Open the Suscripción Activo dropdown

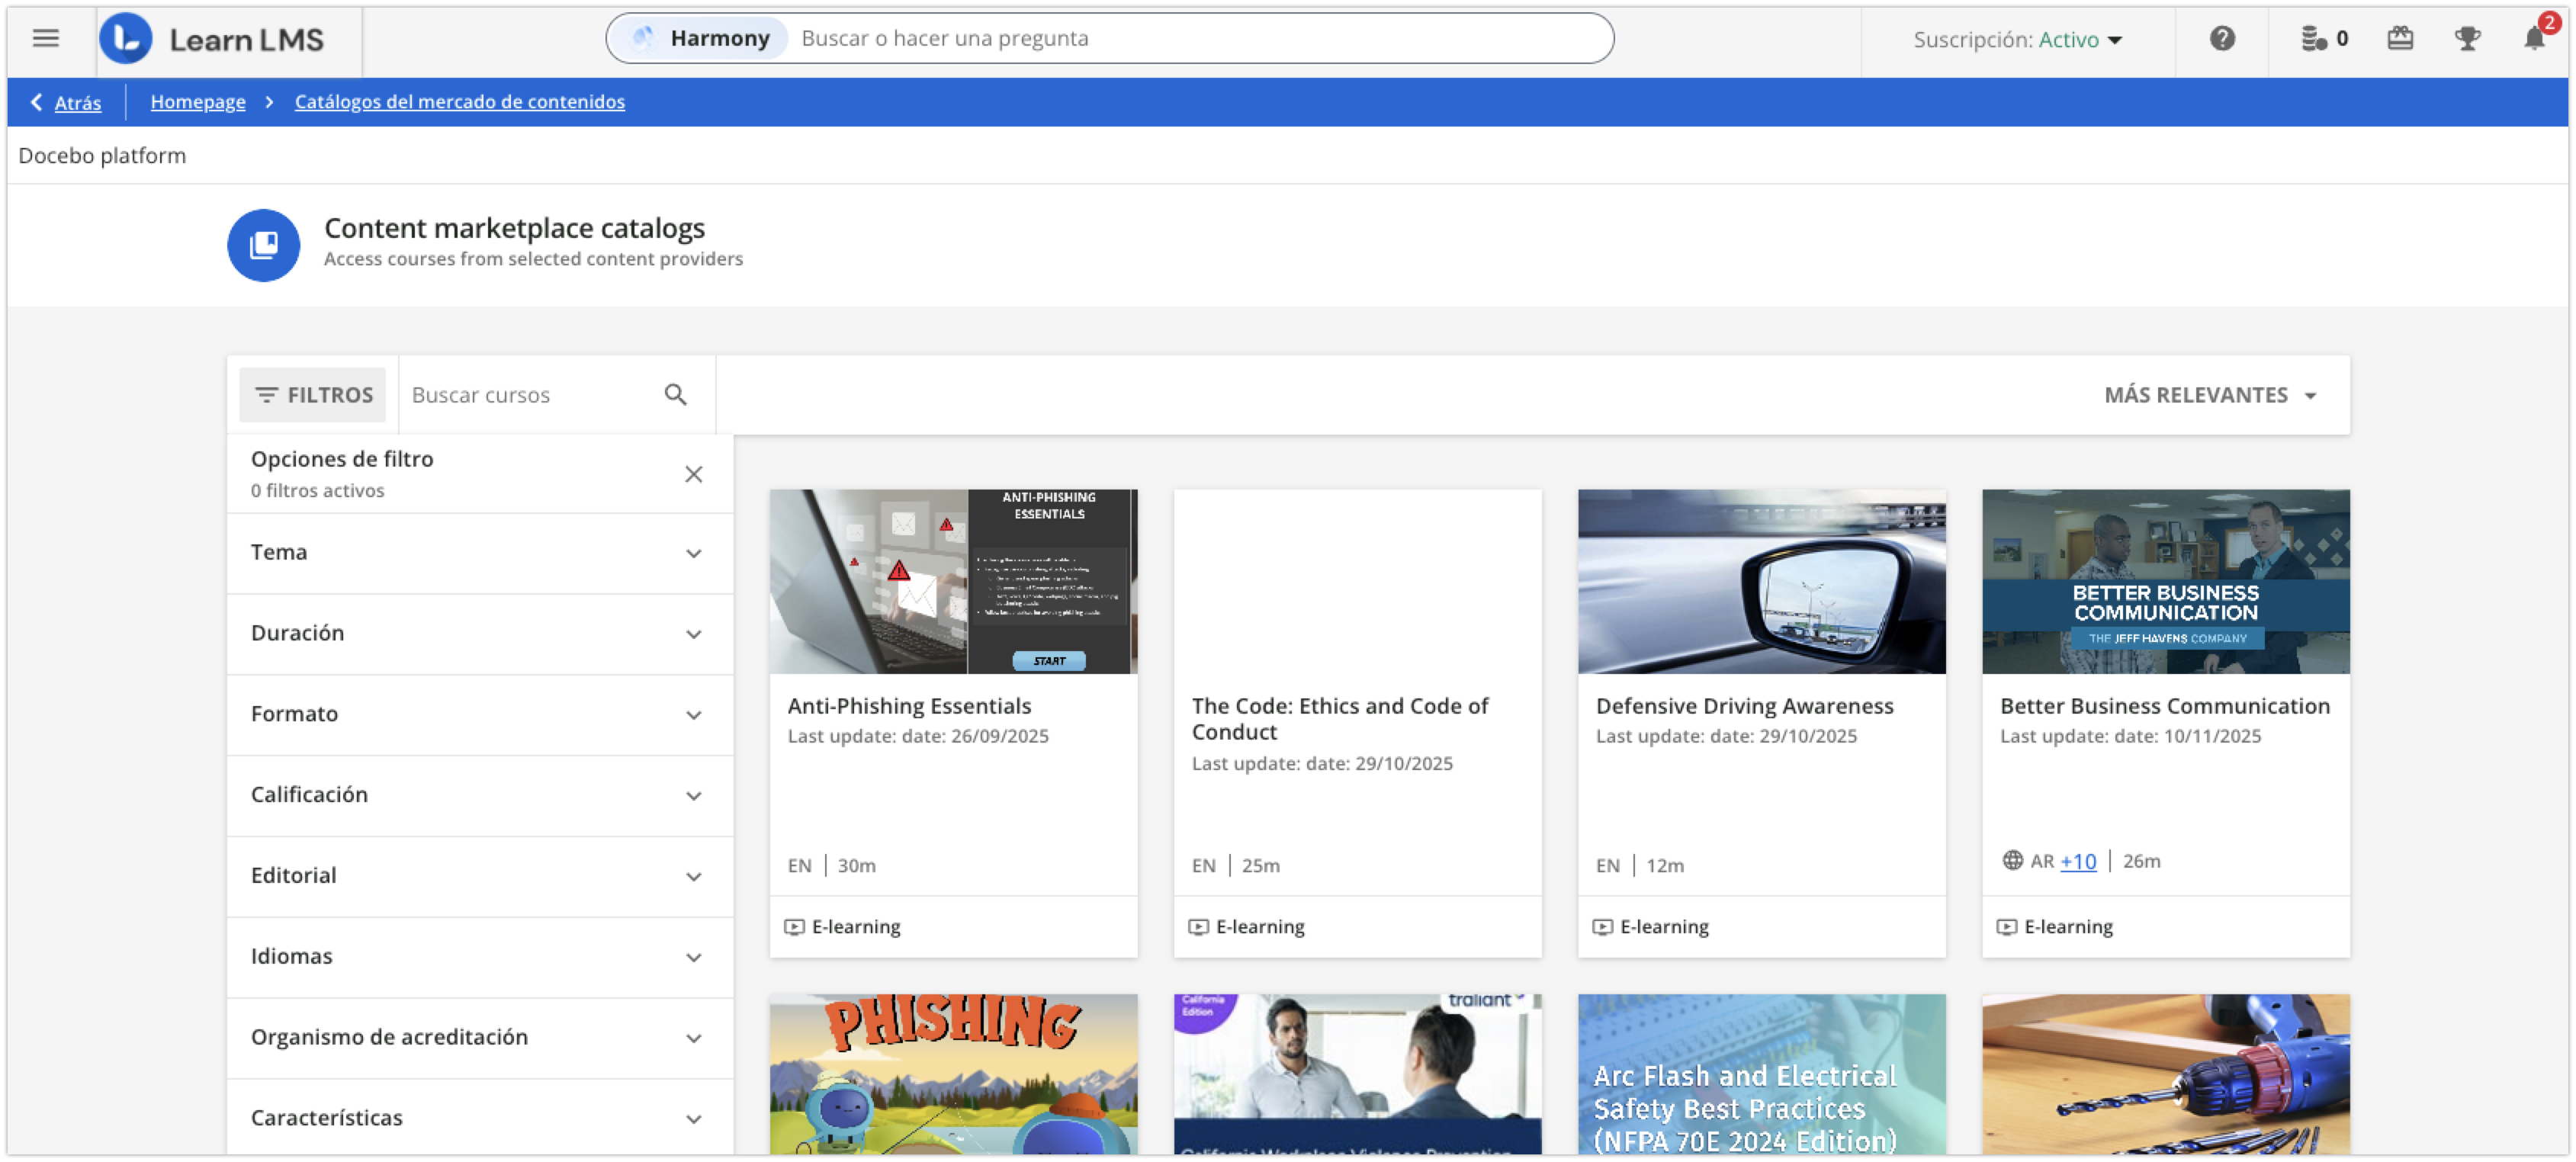[2016, 40]
